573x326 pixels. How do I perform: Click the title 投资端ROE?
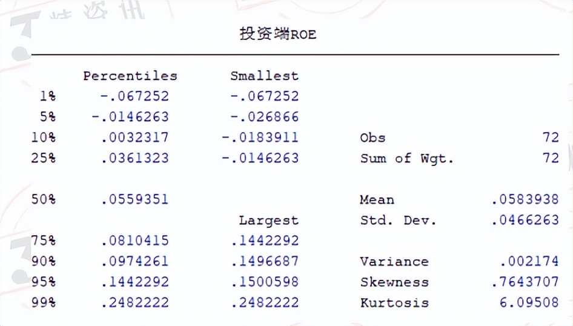click(x=278, y=34)
